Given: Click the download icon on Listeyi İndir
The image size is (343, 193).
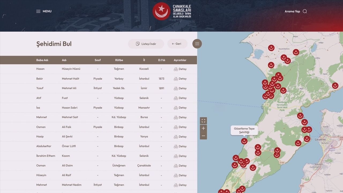Looking at the screenshot, I should coord(137,44).
